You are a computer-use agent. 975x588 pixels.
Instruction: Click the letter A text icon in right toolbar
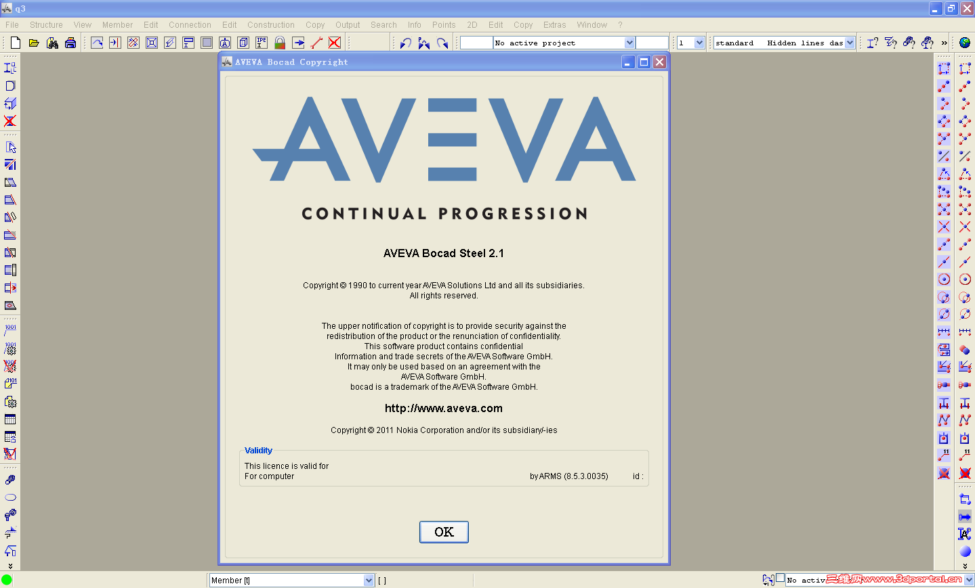[965, 534]
